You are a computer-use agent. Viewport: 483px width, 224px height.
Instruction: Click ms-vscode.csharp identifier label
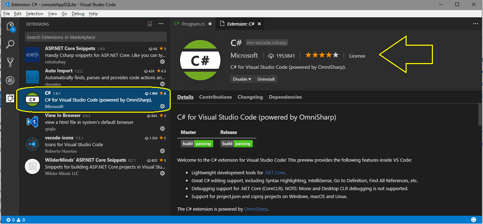pyautogui.click(x=267, y=43)
